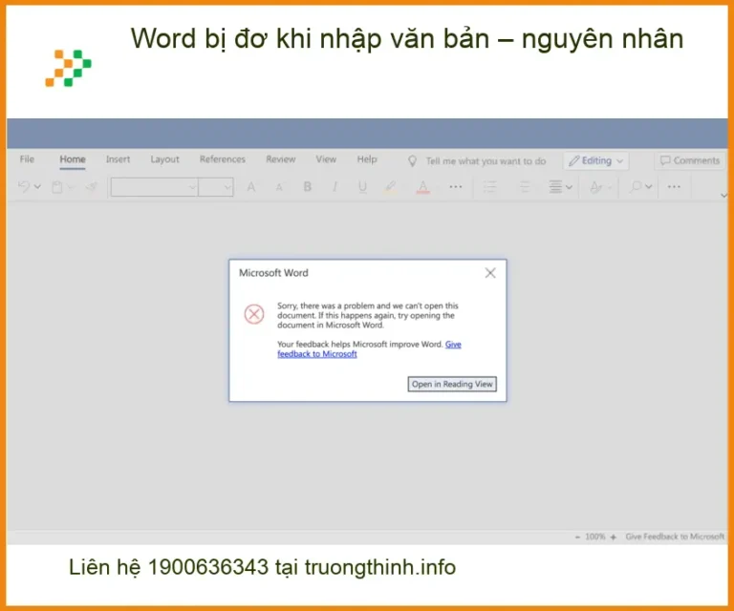The height and width of the screenshot is (611, 734).
Task: Zoom in with the plus button
Action: point(614,537)
